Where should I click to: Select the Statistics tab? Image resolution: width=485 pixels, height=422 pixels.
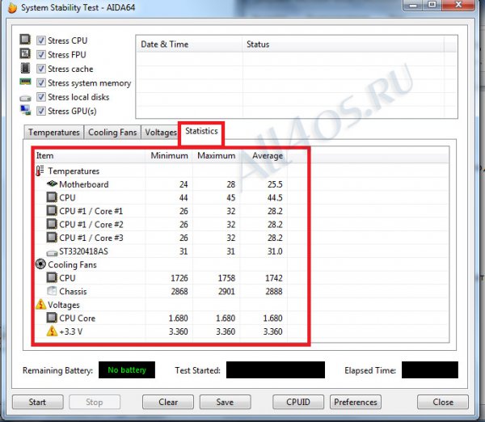201,132
